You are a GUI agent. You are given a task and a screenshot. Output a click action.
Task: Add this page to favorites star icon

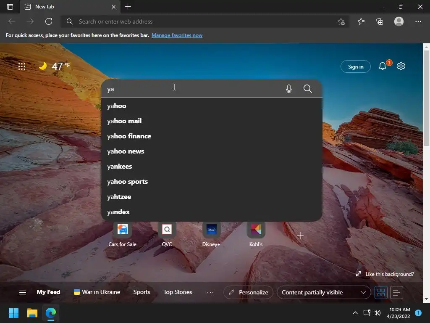pyautogui.click(x=341, y=21)
